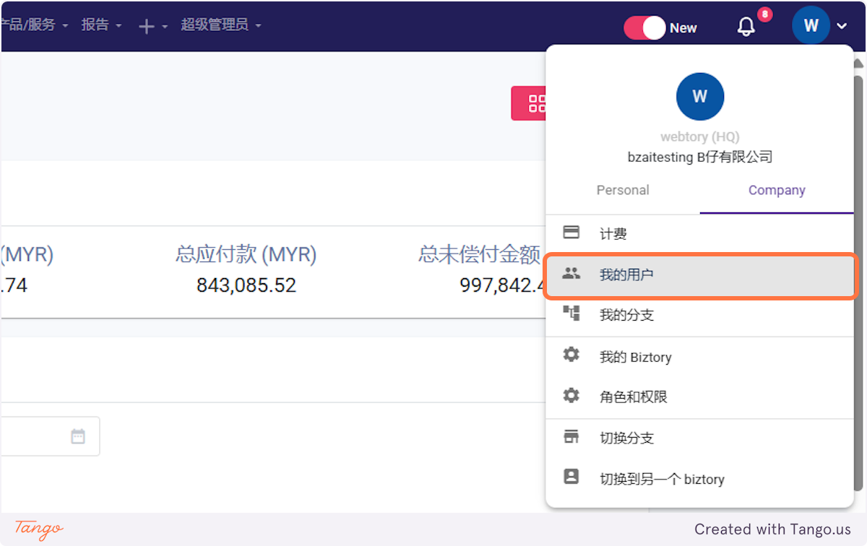
Task: Click the people icon beside 我的用户
Action: point(571,274)
